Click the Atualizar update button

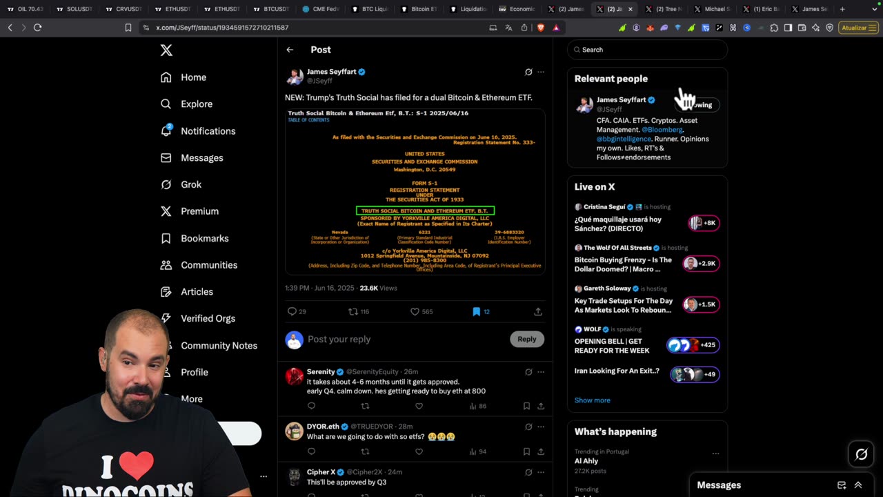point(859,28)
